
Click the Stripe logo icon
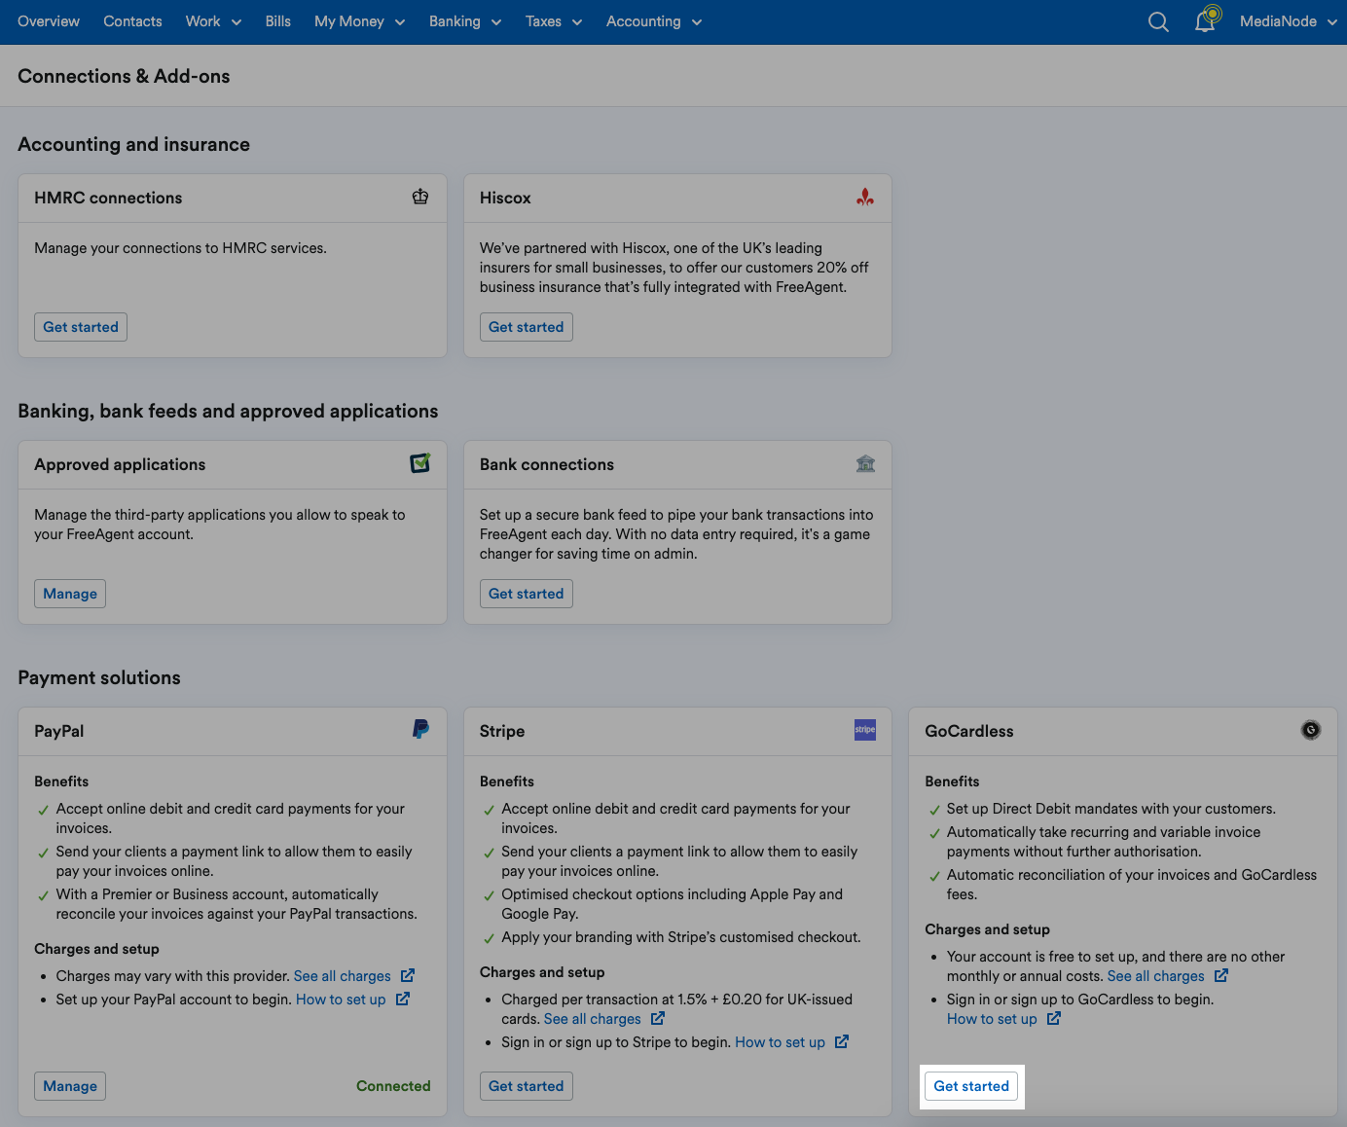tap(864, 730)
